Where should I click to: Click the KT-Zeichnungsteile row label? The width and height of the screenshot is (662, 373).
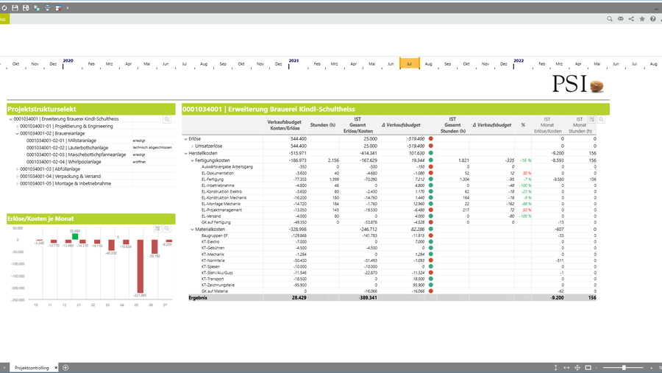pyautogui.click(x=218, y=285)
